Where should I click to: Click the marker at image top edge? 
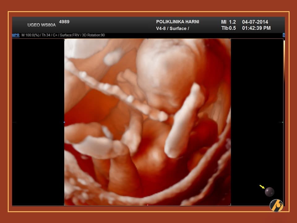(148, 39)
